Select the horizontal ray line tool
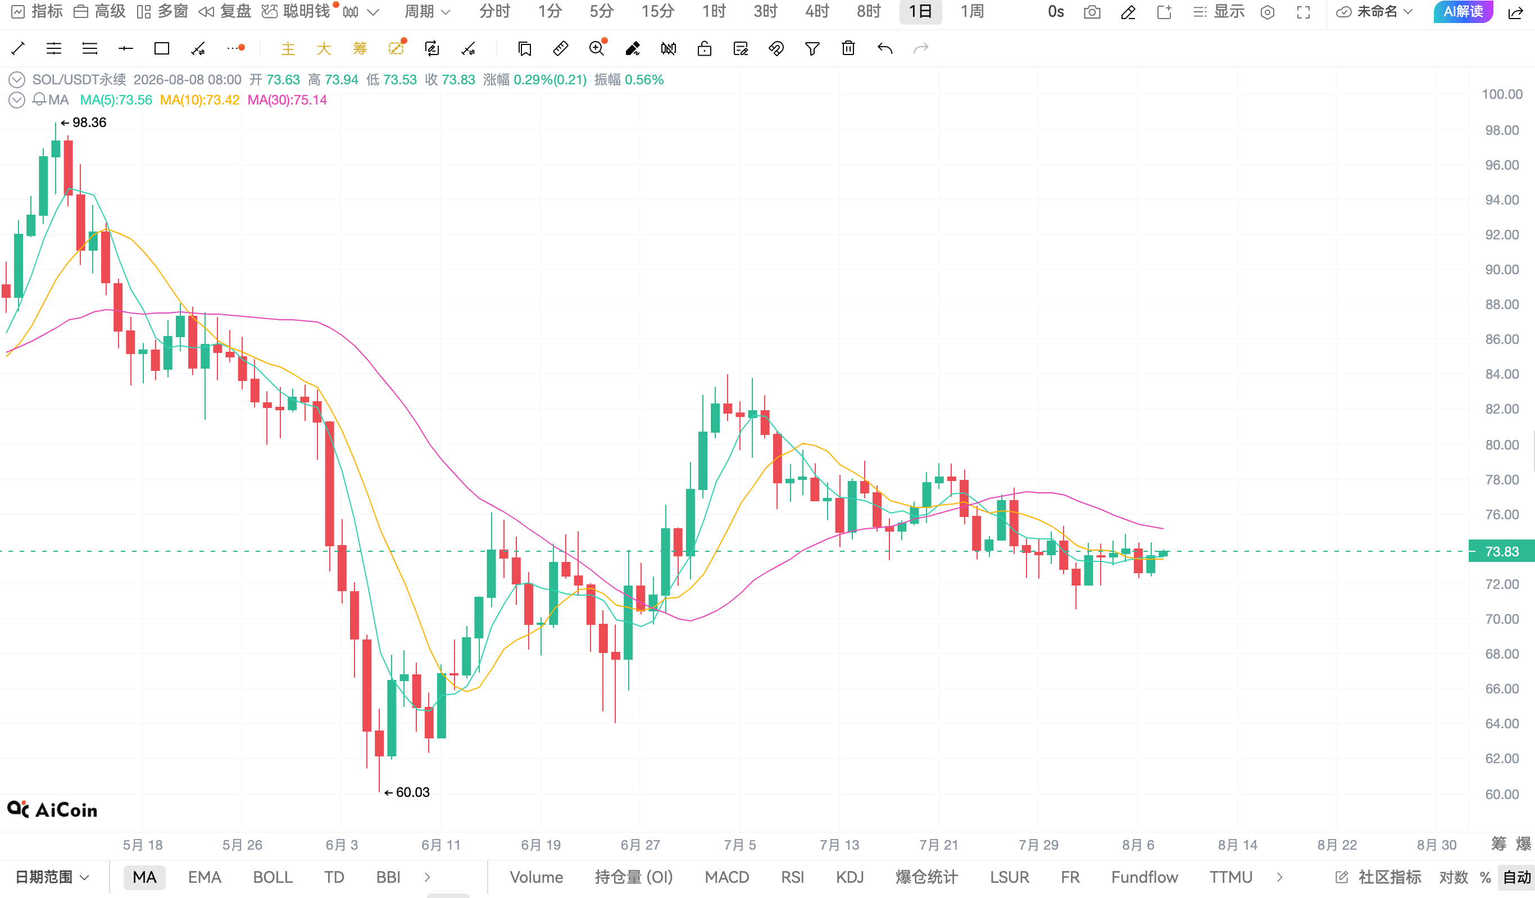This screenshot has height=898, width=1535. pos(125,49)
